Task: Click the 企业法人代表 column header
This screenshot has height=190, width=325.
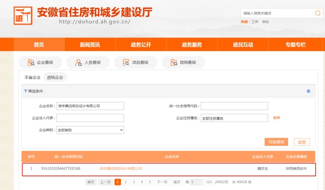Action: click(263, 157)
